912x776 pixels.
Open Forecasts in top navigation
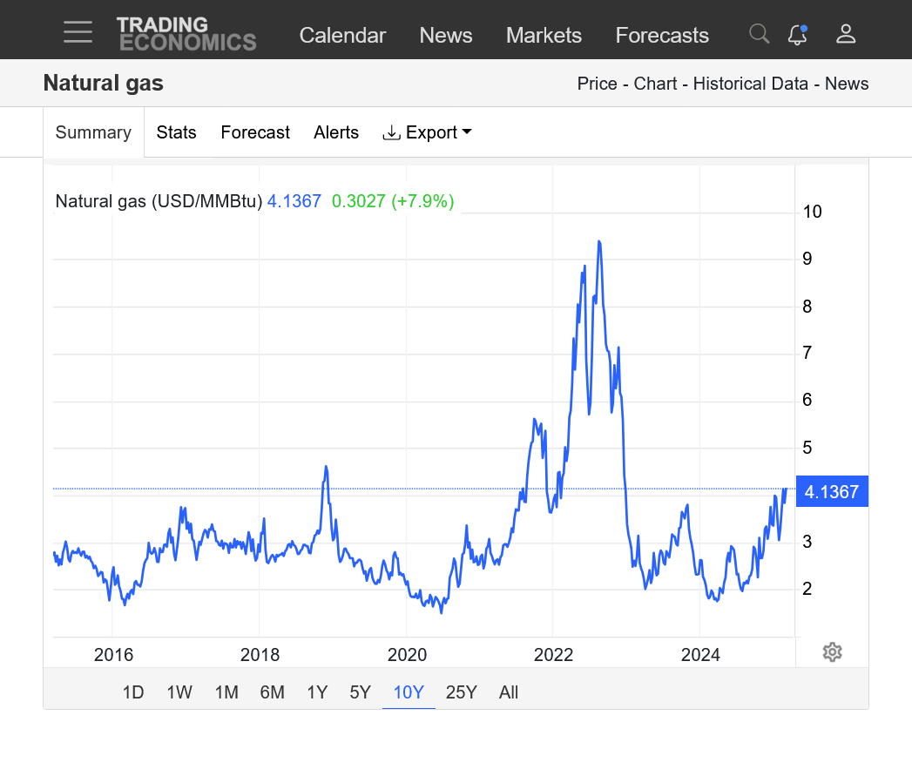tap(662, 36)
